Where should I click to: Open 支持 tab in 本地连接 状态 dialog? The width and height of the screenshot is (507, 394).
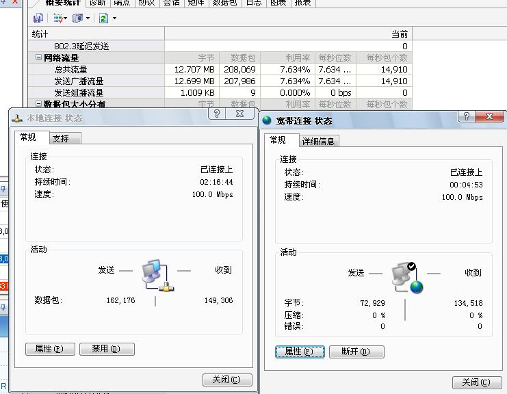[x=65, y=139]
